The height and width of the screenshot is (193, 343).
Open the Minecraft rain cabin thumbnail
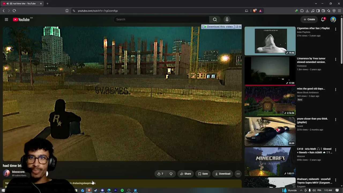pyautogui.click(x=270, y=101)
